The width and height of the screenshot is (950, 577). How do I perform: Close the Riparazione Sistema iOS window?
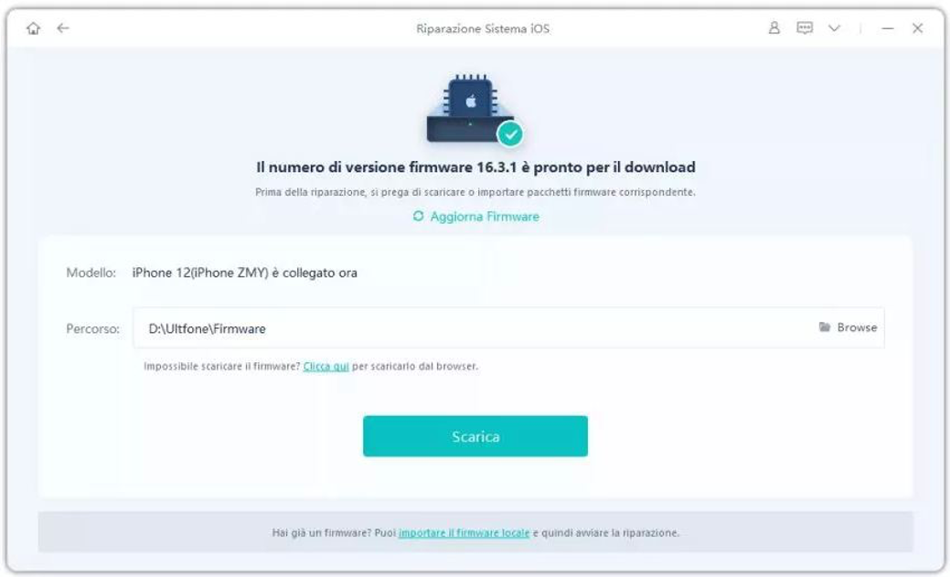[x=917, y=27]
